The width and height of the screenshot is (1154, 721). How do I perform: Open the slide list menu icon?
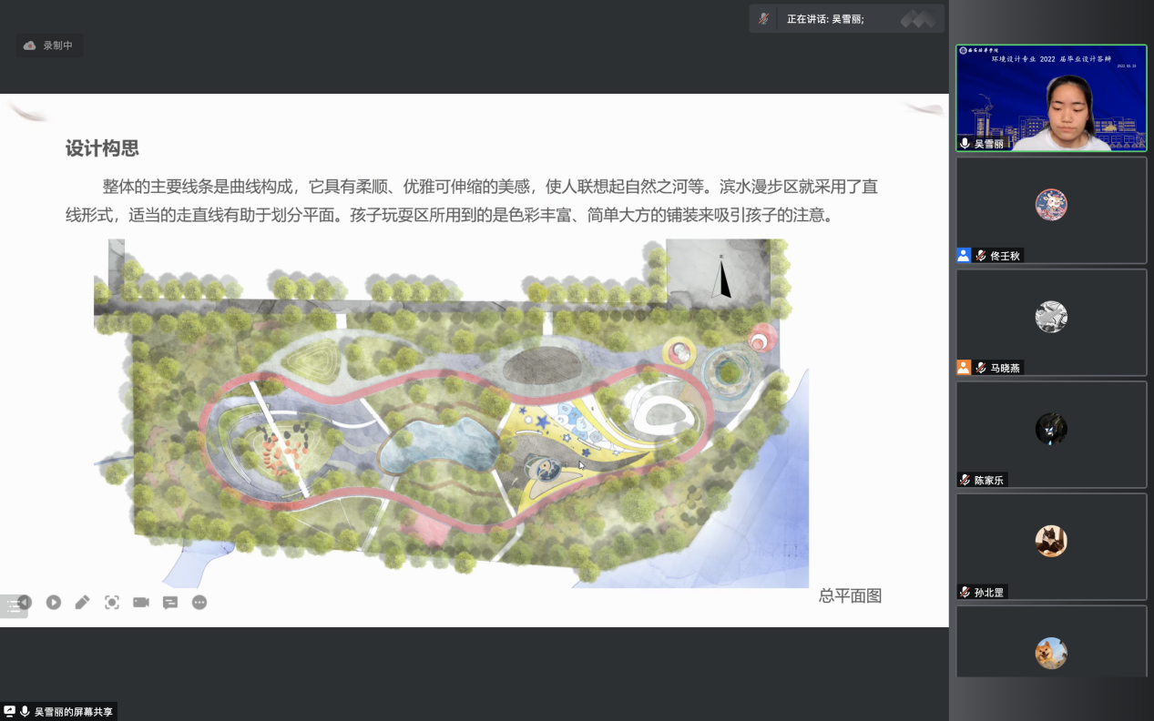point(11,606)
